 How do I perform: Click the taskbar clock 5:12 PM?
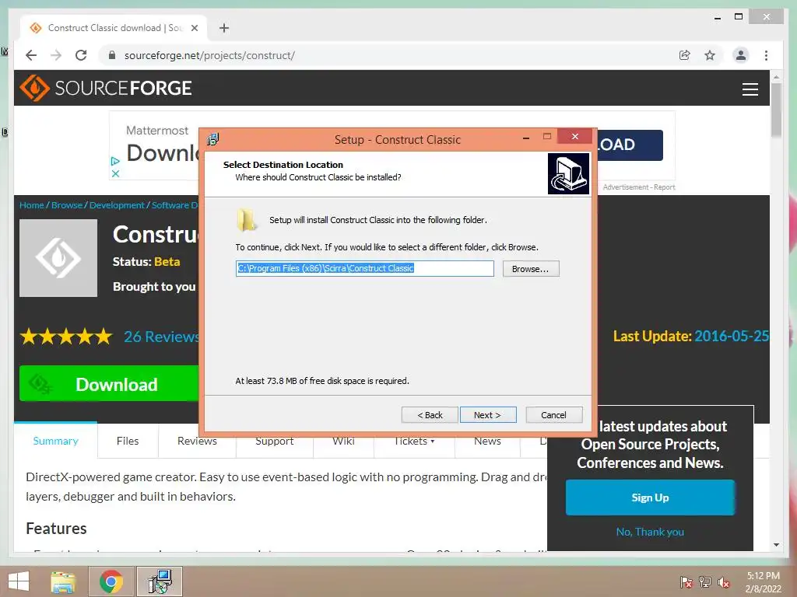tap(763, 576)
